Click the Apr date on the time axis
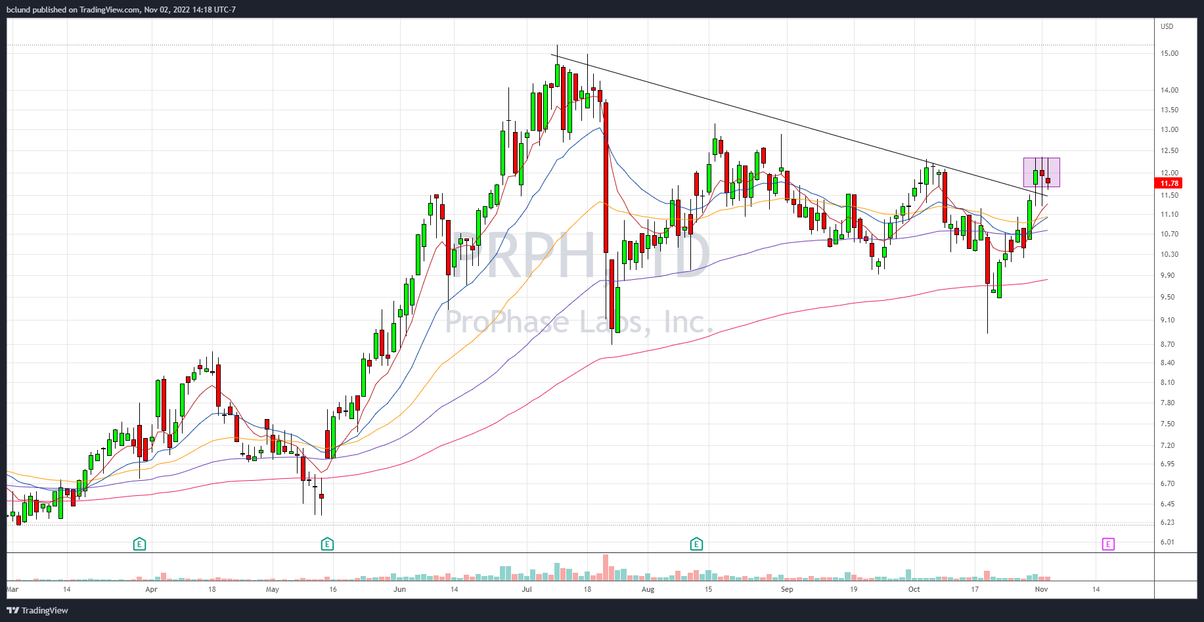 point(152,589)
